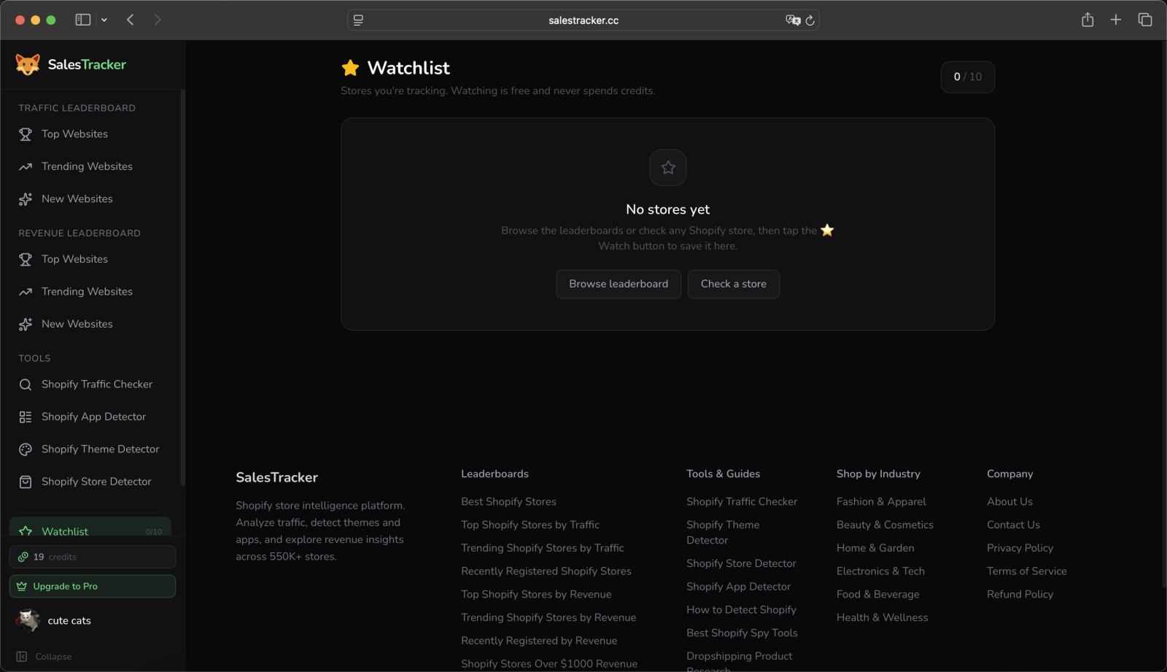View the 19 credits balance
The image size is (1167, 672).
[93, 557]
